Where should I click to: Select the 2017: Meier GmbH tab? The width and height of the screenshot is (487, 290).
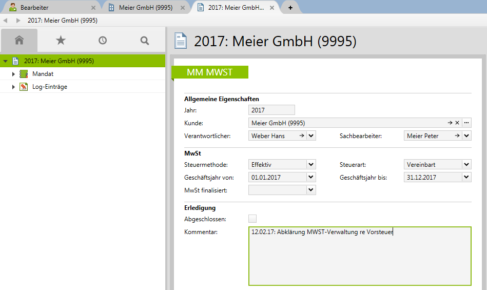(x=236, y=8)
